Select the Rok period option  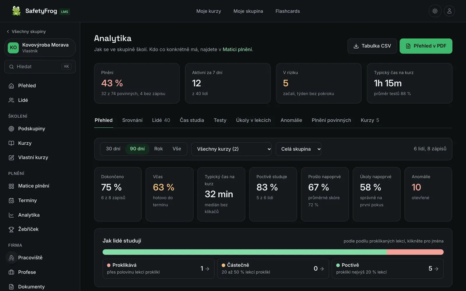(x=158, y=149)
